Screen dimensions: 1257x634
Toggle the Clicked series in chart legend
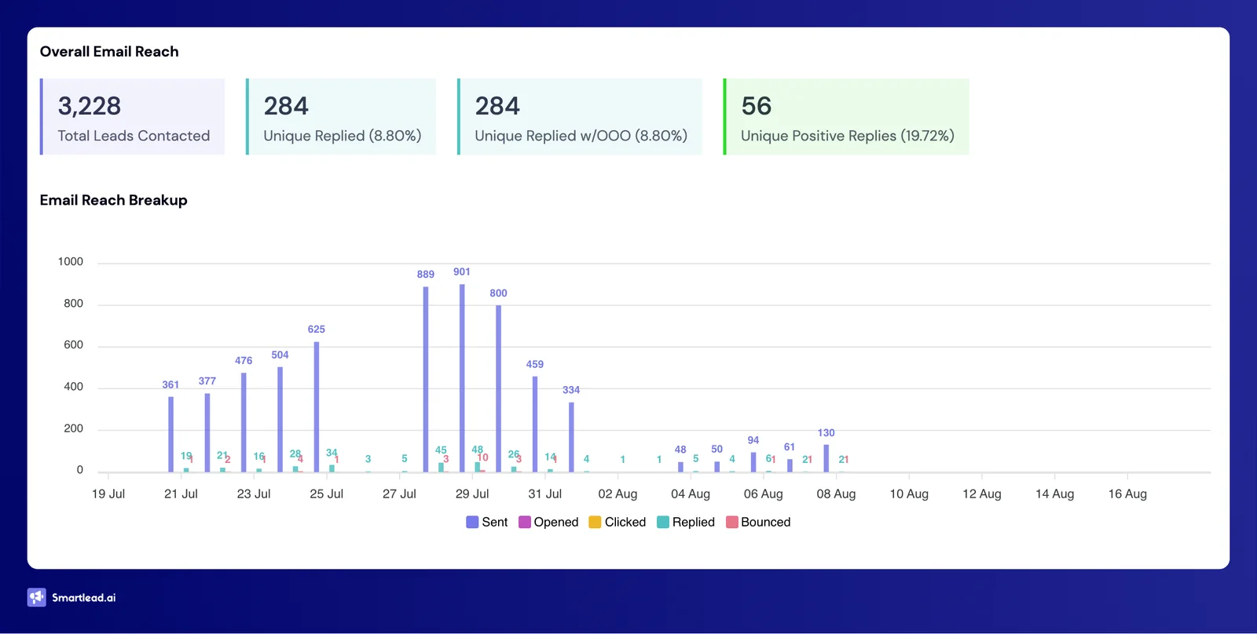click(618, 522)
